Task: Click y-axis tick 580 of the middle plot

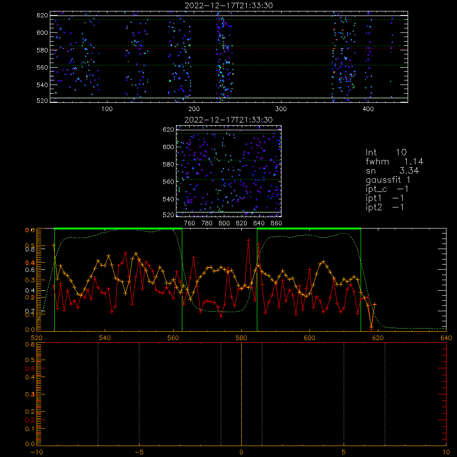Action: click(168, 165)
